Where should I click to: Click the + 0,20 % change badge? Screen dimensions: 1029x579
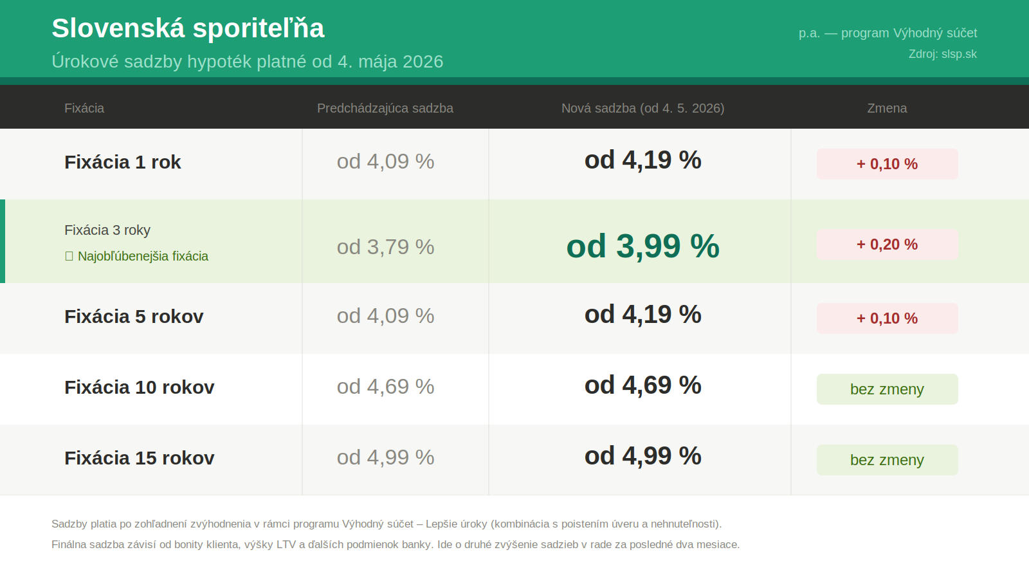[x=887, y=244]
